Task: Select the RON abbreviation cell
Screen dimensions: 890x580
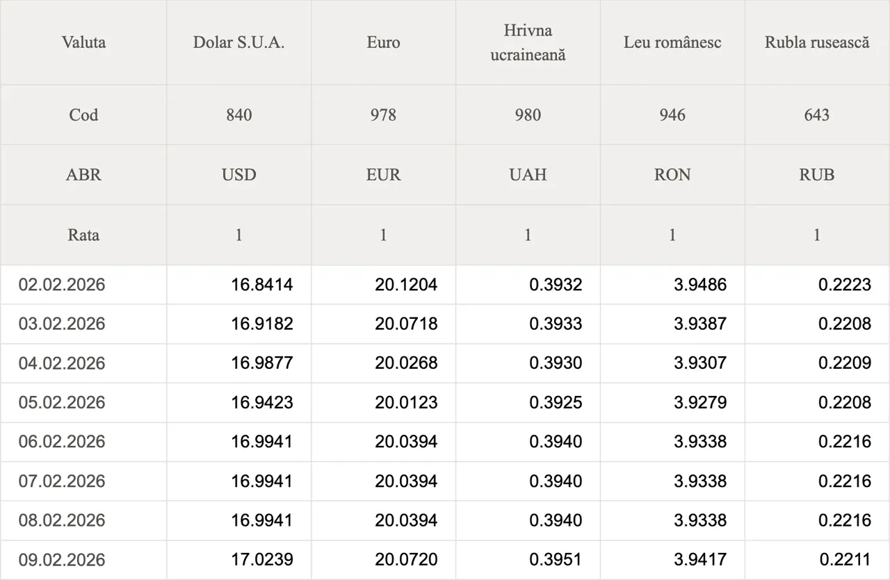Action: click(x=672, y=174)
